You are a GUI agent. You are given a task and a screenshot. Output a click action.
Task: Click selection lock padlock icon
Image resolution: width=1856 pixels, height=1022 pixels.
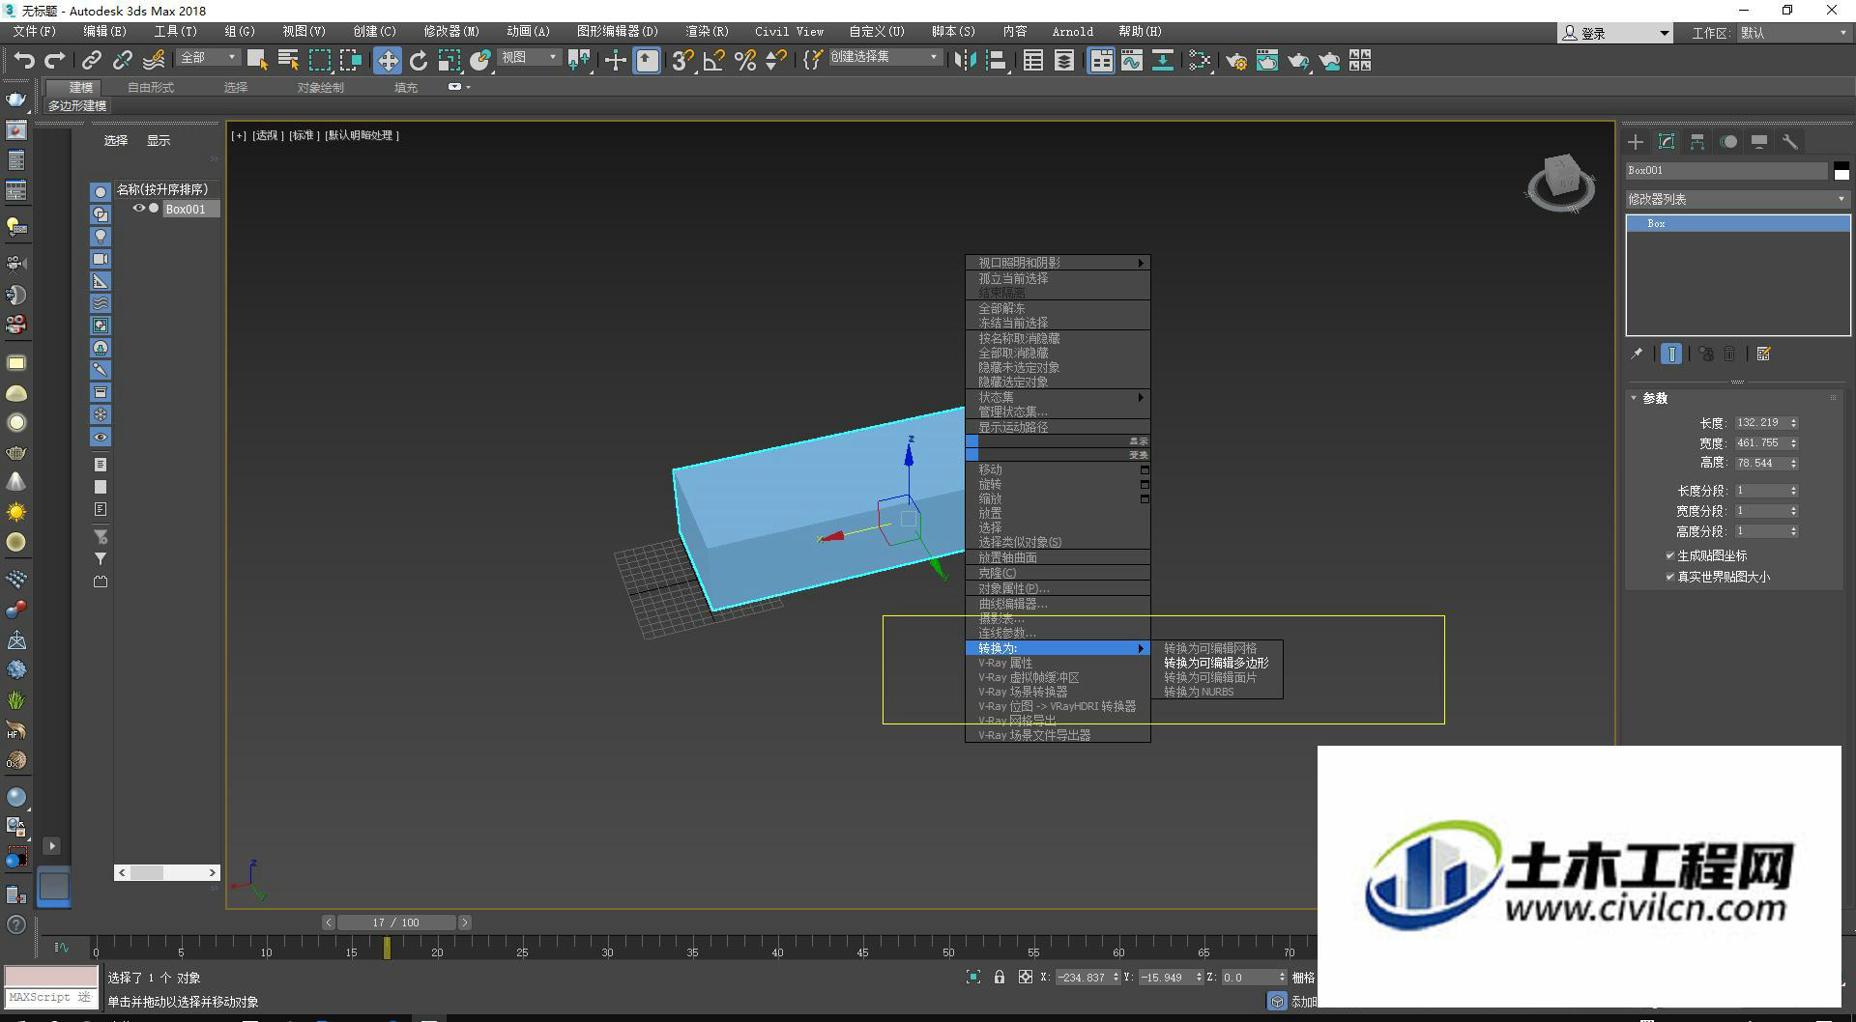click(1000, 977)
